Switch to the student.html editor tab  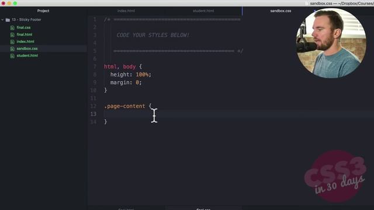203,11
